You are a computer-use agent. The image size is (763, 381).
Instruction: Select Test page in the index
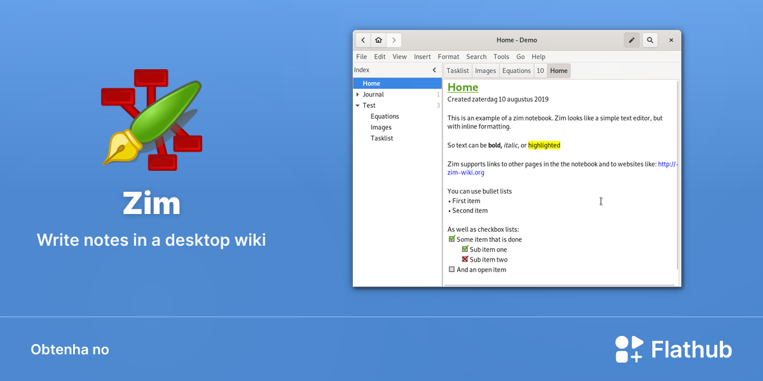click(369, 105)
